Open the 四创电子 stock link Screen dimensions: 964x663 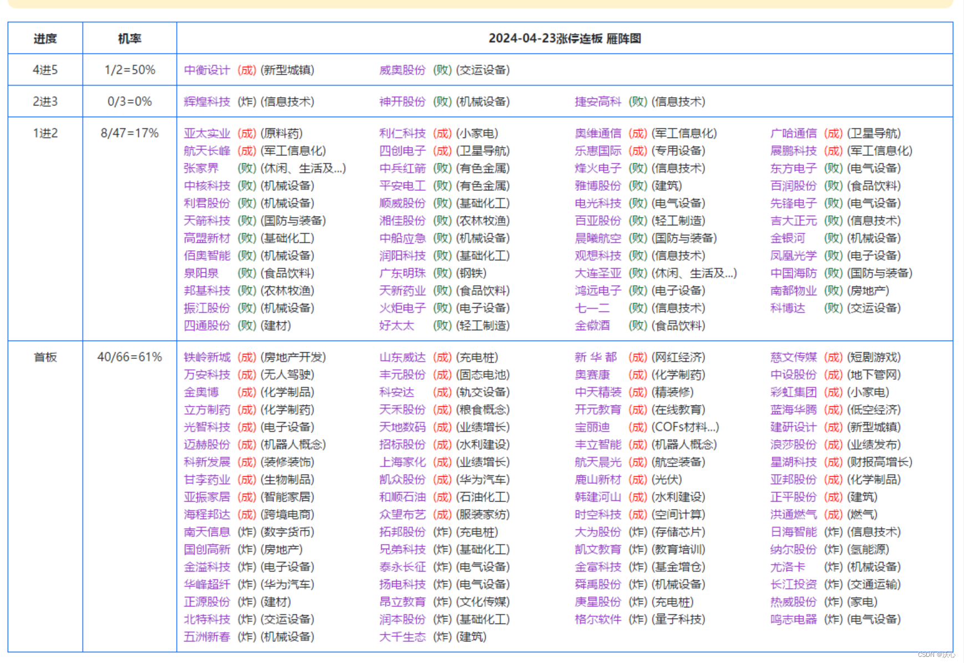[402, 151]
